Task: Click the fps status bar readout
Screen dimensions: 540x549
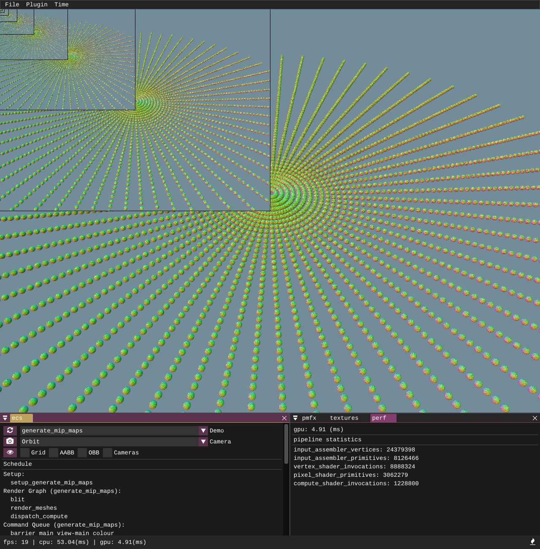Action: coord(16,542)
